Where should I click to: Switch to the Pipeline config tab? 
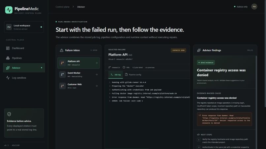[x=133, y=74]
